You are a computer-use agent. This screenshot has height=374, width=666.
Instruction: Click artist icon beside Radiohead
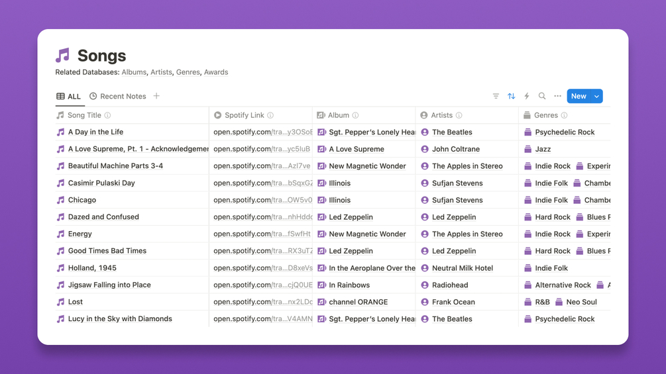click(425, 285)
